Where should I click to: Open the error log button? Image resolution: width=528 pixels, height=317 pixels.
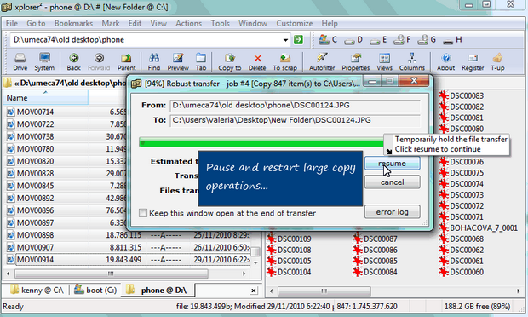(392, 212)
